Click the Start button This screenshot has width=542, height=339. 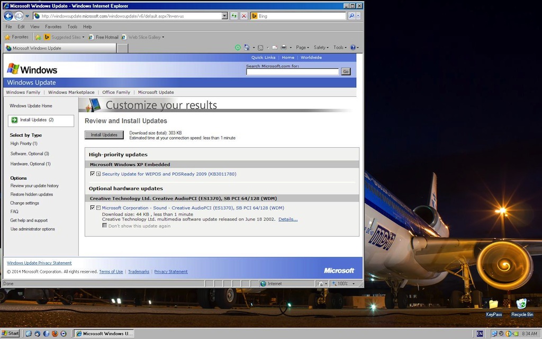point(11,334)
